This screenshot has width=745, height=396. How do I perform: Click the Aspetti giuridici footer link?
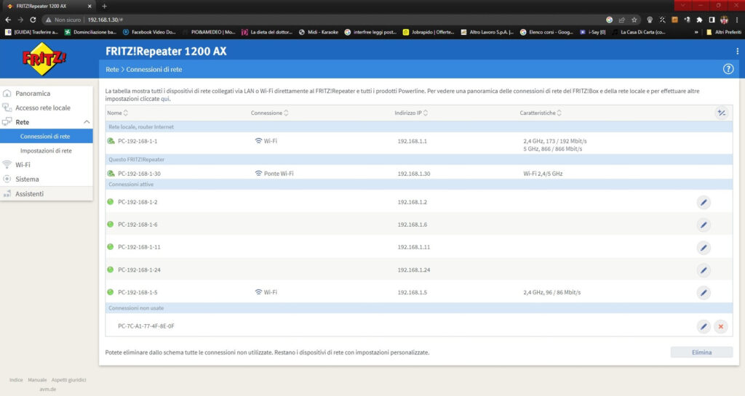tap(69, 380)
